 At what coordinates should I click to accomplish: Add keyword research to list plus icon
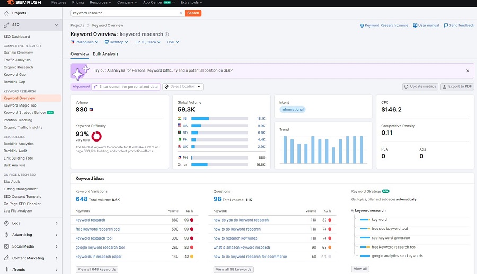167,34
